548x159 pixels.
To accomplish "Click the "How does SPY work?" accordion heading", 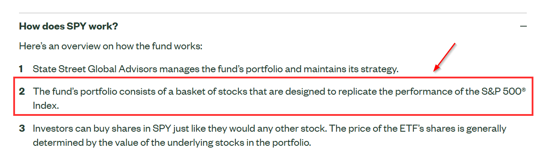I will click(x=68, y=26).
